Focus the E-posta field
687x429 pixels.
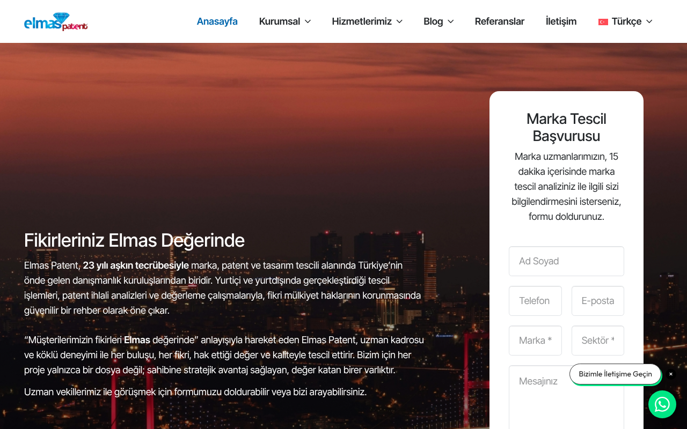(x=598, y=301)
